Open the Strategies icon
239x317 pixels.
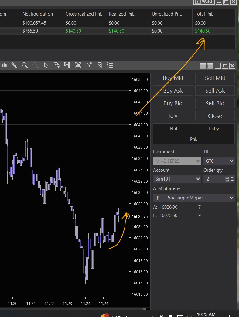click(89, 65)
